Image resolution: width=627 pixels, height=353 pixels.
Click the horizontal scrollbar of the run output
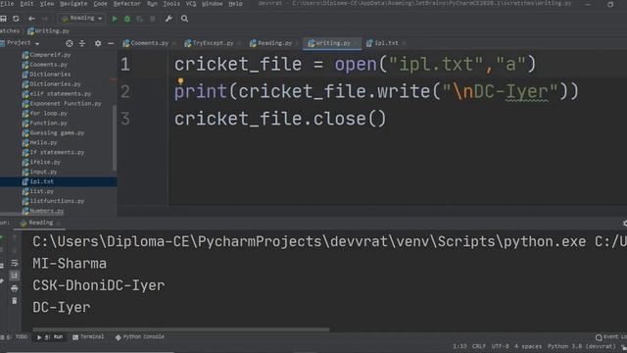pyautogui.click(x=181, y=329)
